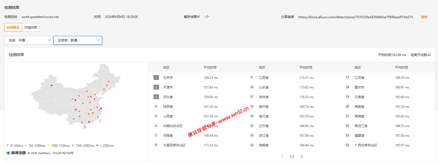Screen dimensions: 438x163
Task: Click the yellow Beijing marker on map
Action: click(x=94, y=93)
